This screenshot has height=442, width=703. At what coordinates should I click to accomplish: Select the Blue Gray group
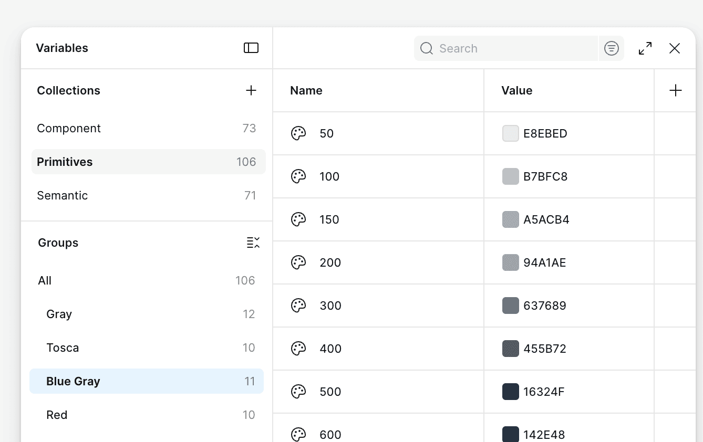coord(147,381)
